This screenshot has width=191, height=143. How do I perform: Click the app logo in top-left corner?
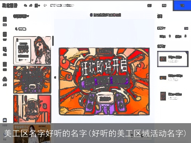tap(10, 6)
